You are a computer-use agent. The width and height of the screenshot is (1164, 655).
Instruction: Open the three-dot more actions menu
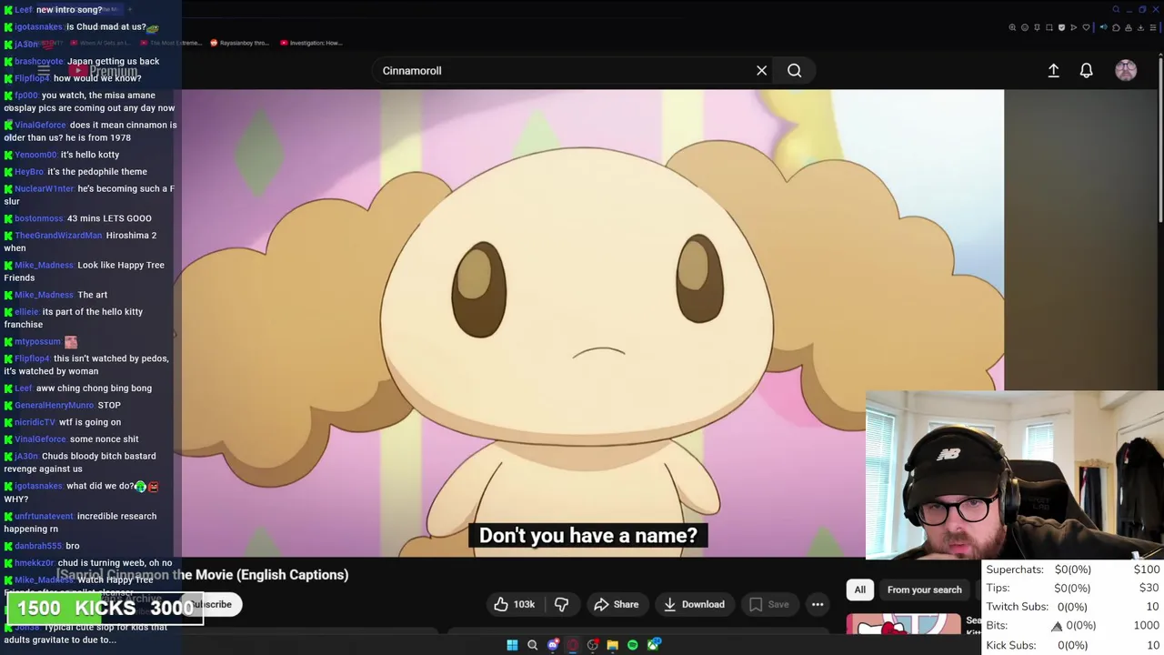(x=818, y=604)
